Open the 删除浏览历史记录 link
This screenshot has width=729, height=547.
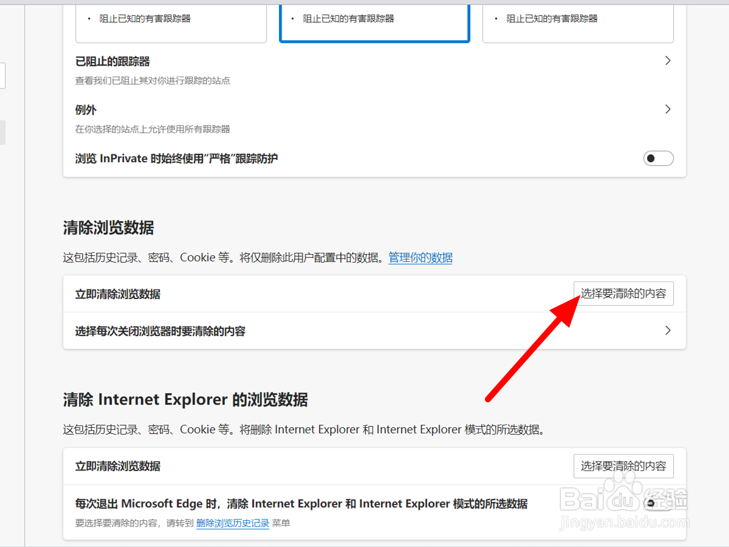233,523
